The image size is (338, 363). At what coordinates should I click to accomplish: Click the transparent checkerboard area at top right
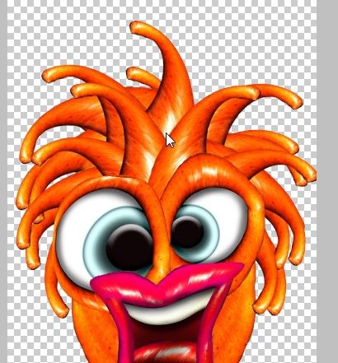pyautogui.click(x=261, y=41)
